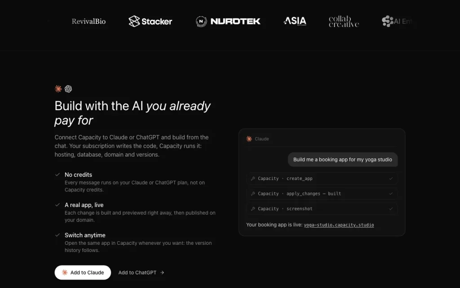Click the 'Each change is built' description
Screen dimensions: 460x288
[x=140, y=216]
